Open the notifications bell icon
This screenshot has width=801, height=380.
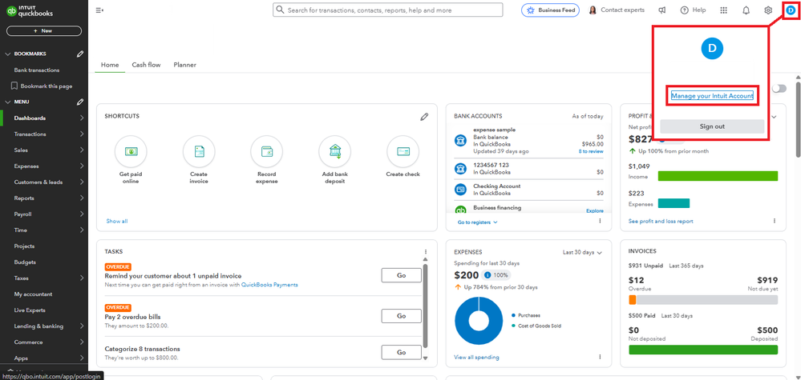(x=746, y=10)
